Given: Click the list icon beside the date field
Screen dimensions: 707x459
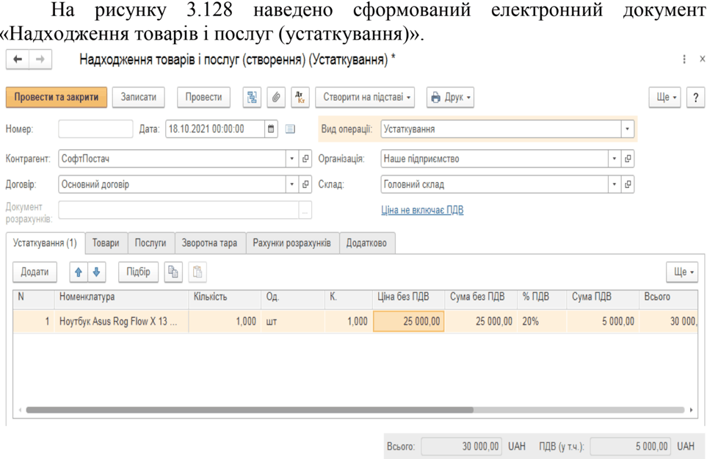Looking at the screenshot, I should [291, 129].
